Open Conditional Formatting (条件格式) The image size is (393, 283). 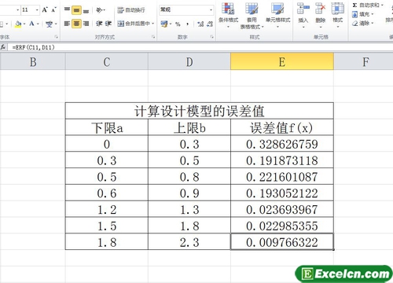pos(228,15)
